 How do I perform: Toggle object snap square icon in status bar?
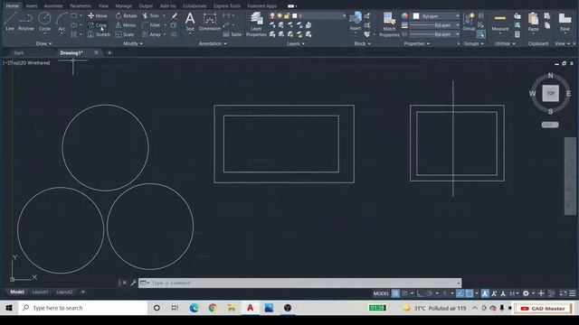click(470, 293)
